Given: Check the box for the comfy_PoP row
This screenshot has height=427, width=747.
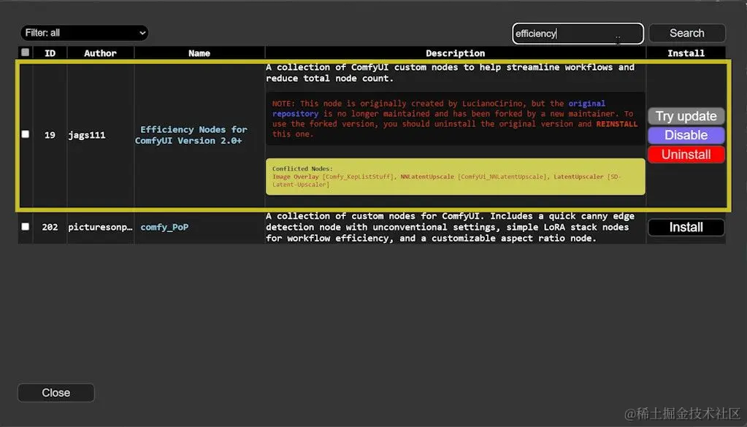Looking at the screenshot, I should coord(26,226).
